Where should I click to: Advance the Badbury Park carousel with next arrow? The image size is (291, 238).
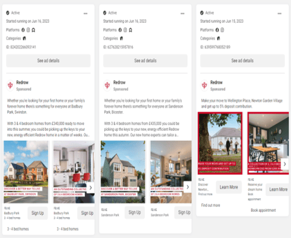point(91,187)
